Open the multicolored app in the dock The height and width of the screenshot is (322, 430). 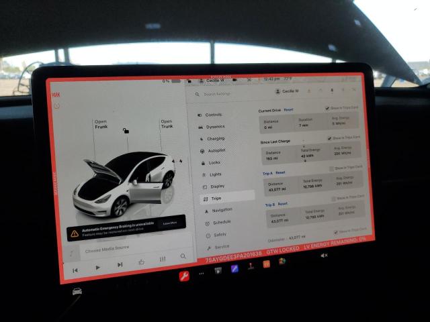coord(282,262)
